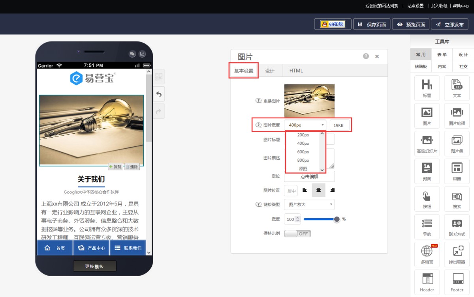Toggle the 保持比例 OFF switch
The width and height of the screenshot is (474, 297).
(297, 233)
